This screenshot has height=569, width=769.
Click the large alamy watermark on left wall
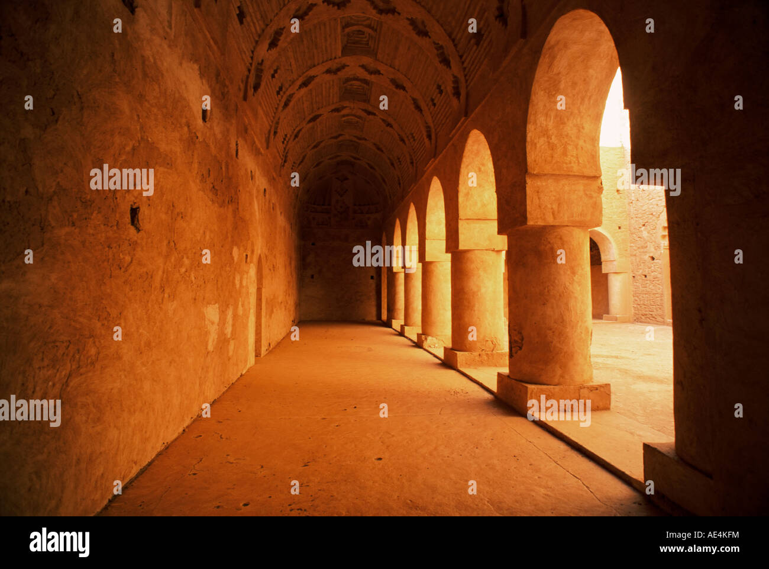click(x=122, y=180)
